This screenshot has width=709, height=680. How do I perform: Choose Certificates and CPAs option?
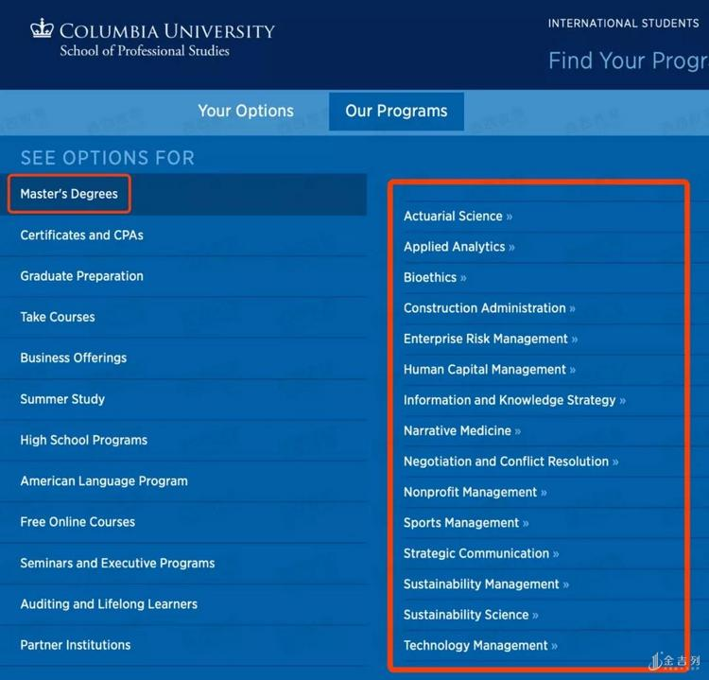click(x=82, y=235)
